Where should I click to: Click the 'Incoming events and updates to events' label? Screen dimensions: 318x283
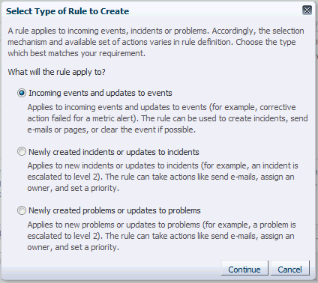pyautogui.click(x=100, y=93)
